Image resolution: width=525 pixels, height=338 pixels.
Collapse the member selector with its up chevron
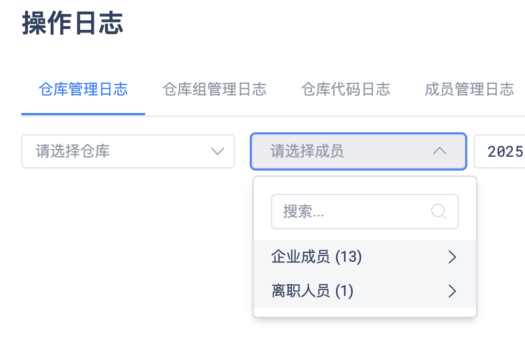[439, 151]
